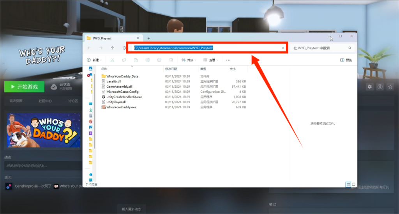
Task: Toggle the 预览 preview pane
Action: click(346, 60)
